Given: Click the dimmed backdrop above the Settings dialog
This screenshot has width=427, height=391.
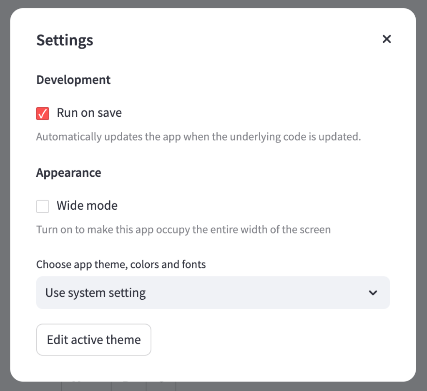Looking at the screenshot, I should coord(213,4).
